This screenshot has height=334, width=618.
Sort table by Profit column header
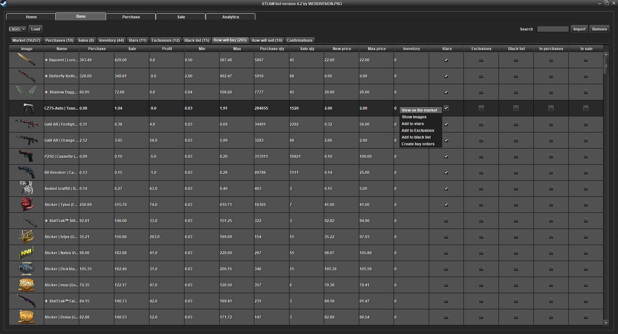tap(167, 49)
